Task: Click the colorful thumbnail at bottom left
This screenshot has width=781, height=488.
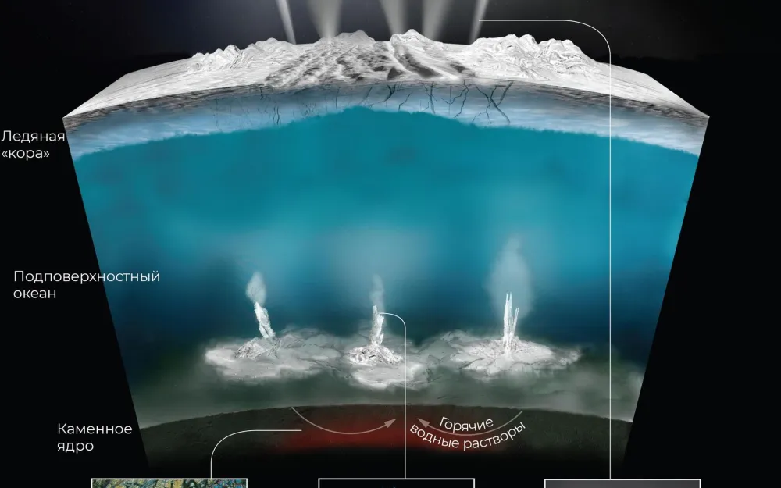Action: (x=169, y=483)
